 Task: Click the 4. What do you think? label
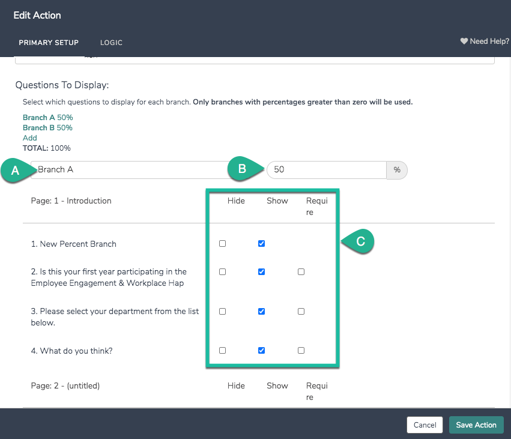71,351
